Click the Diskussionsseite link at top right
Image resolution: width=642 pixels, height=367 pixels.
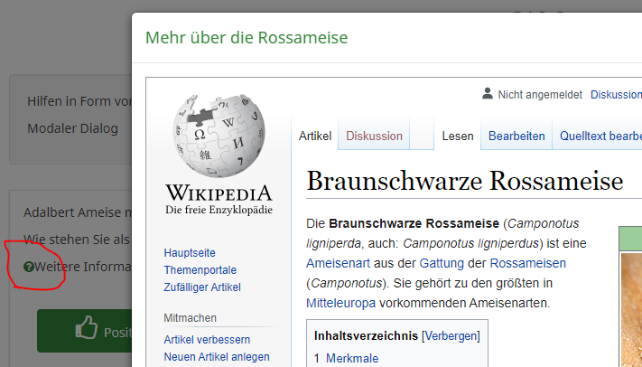click(616, 94)
